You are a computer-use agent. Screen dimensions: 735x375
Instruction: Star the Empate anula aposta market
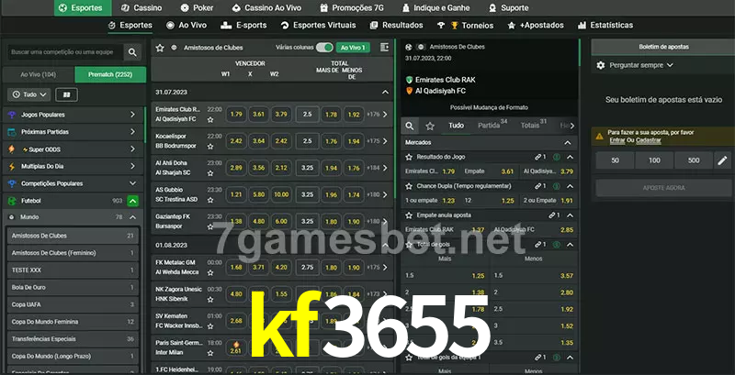[x=409, y=215]
